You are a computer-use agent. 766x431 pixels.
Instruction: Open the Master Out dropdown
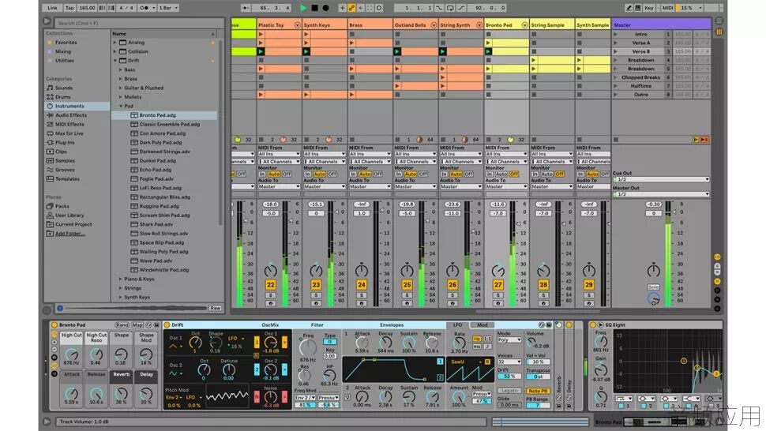click(661, 194)
